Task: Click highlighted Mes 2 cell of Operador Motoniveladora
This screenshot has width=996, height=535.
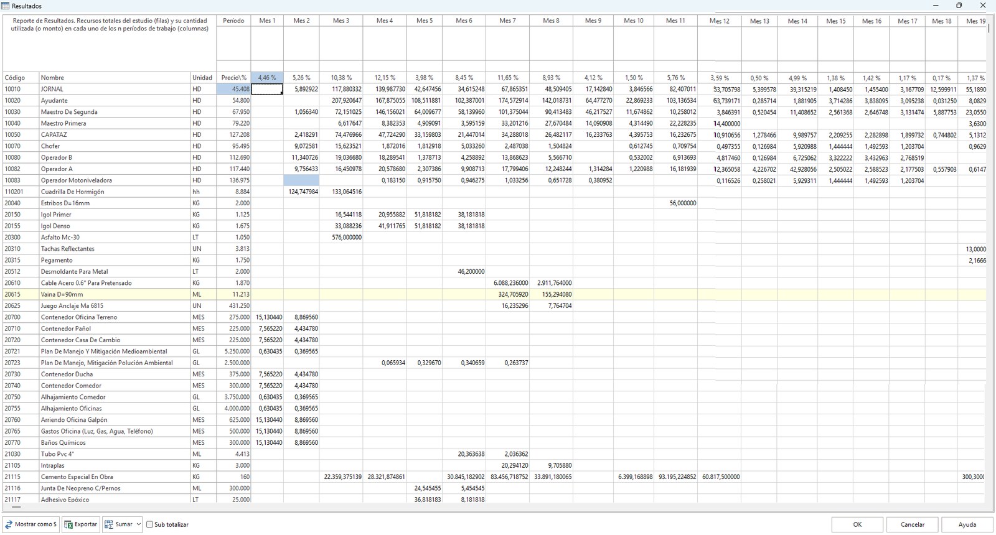Action: [x=301, y=180]
